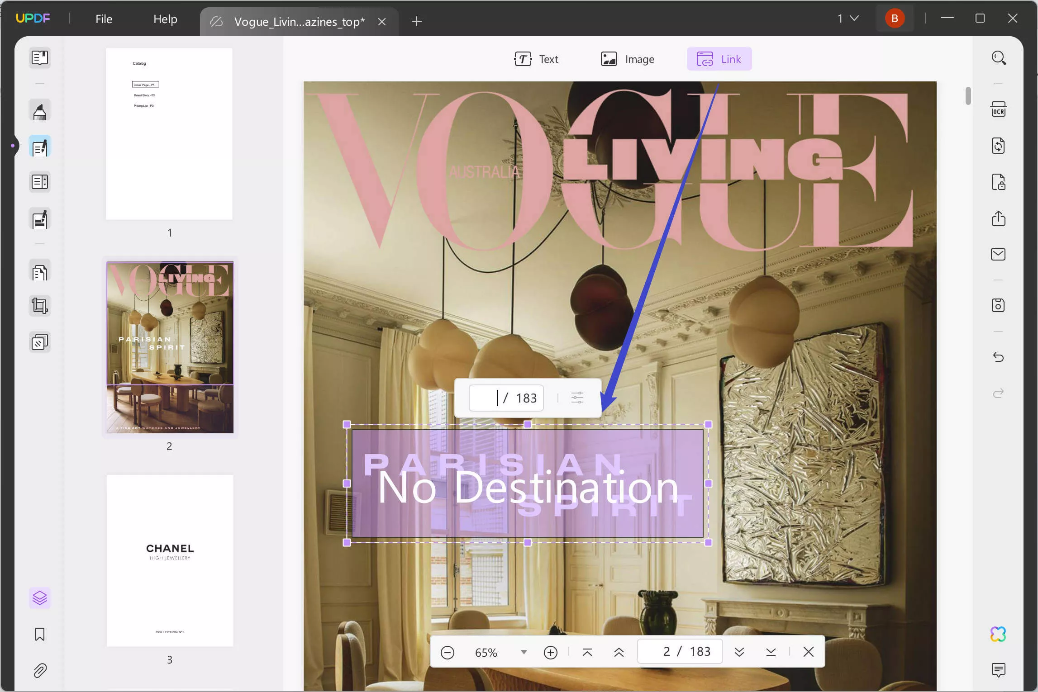This screenshot has height=692, width=1038.
Task: Open the OCR tool in right sidebar
Action: (998, 110)
